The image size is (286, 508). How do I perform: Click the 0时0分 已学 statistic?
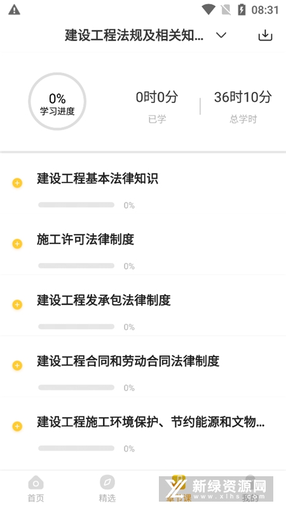pos(157,107)
